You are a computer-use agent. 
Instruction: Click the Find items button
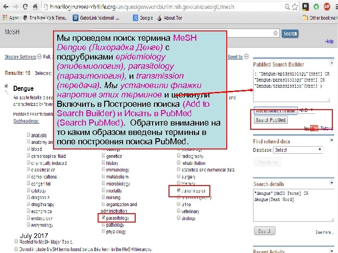coord(268,162)
